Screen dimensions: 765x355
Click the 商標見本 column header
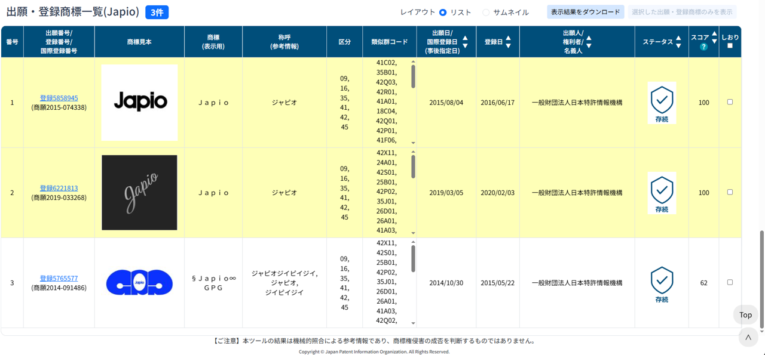click(x=139, y=42)
